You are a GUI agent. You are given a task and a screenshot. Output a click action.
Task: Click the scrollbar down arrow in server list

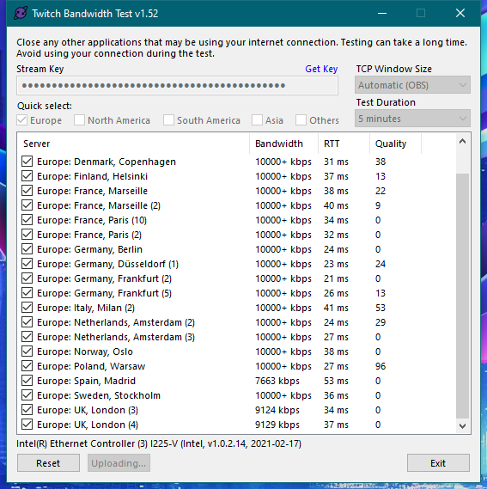[462, 425]
